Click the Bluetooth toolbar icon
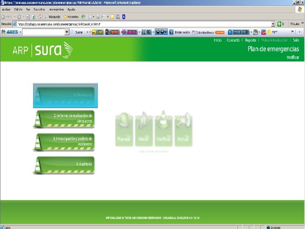This screenshot has width=305, height=229. [x=124, y=17]
